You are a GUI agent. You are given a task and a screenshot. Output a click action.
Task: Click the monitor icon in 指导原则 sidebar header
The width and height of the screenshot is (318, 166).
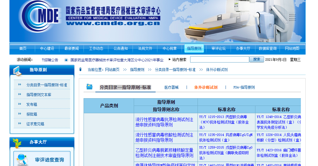(17, 71)
